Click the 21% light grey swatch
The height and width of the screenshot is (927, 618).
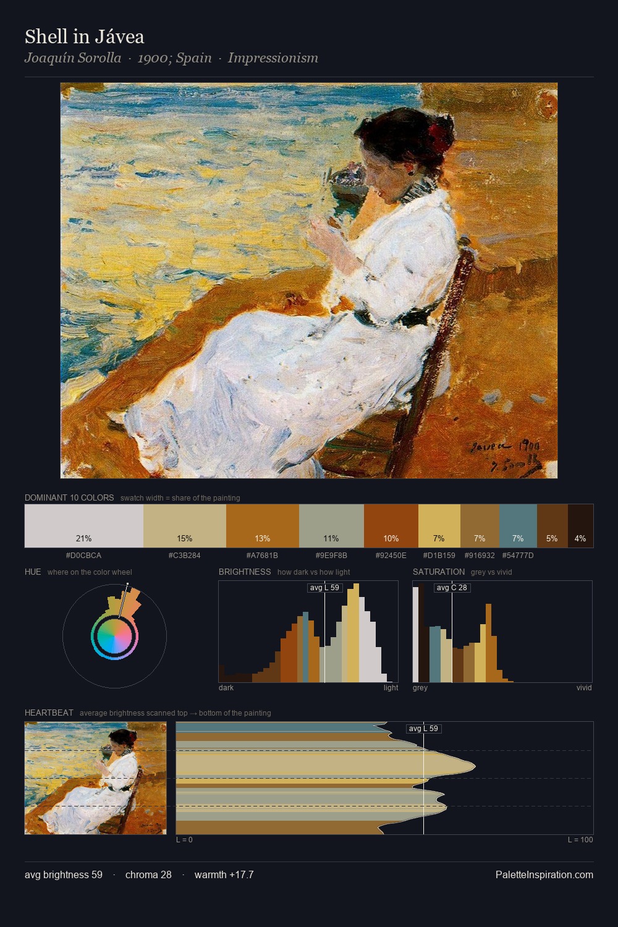(84, 526)
